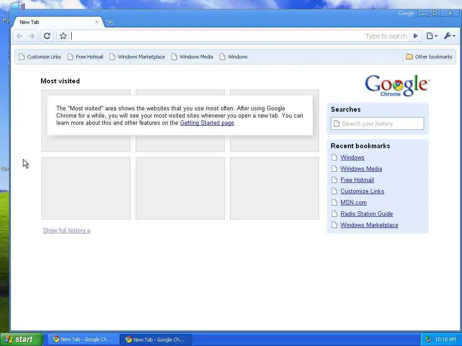Bookmark this page with the star icon

click(x=63, y=36)
